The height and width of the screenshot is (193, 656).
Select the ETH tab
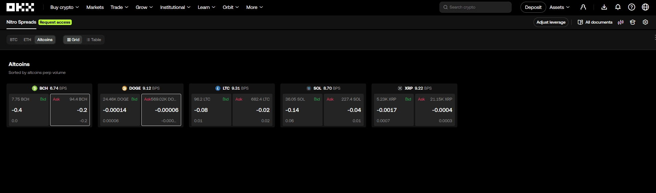pos(27,40)
